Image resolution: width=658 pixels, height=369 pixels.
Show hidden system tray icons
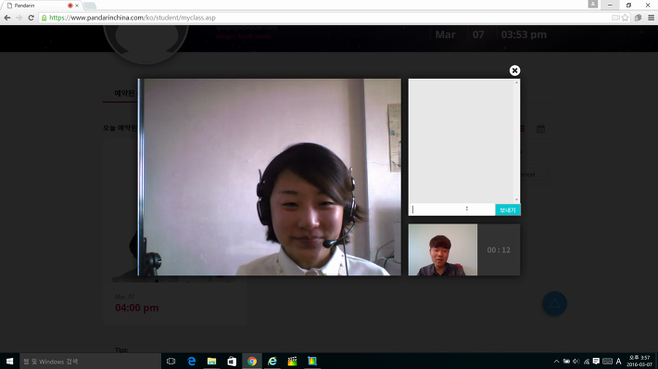(x=556, y=361)
